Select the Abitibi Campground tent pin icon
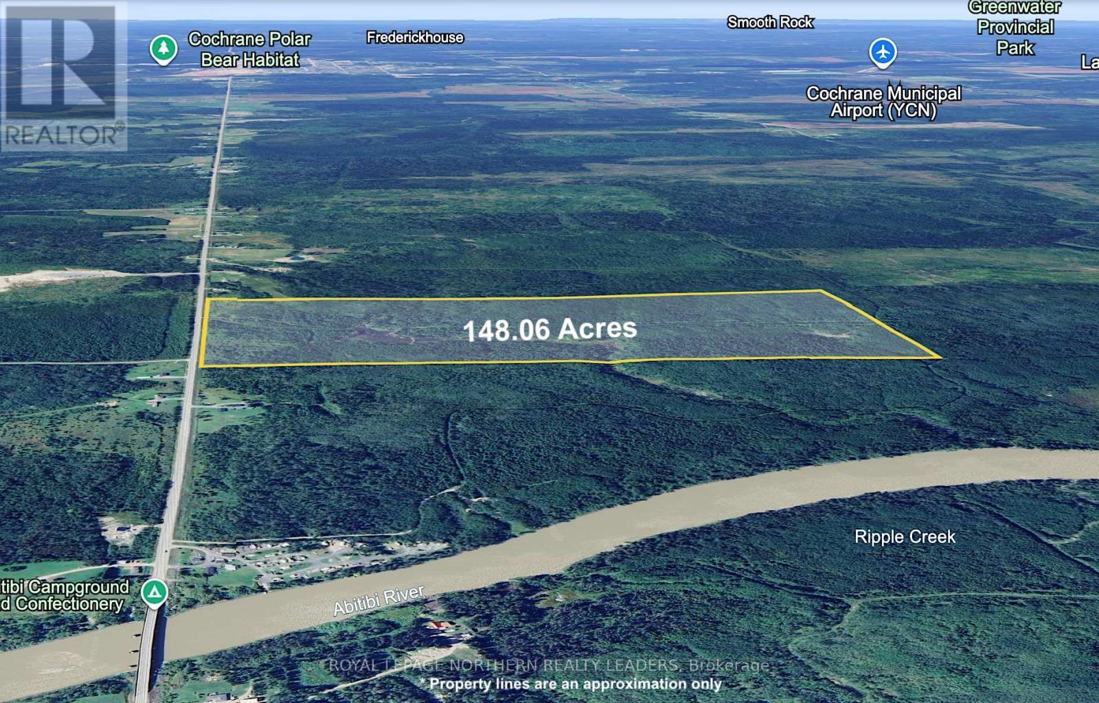The width and height of the screenshot is (1099, 703). (x=155, y=592)
